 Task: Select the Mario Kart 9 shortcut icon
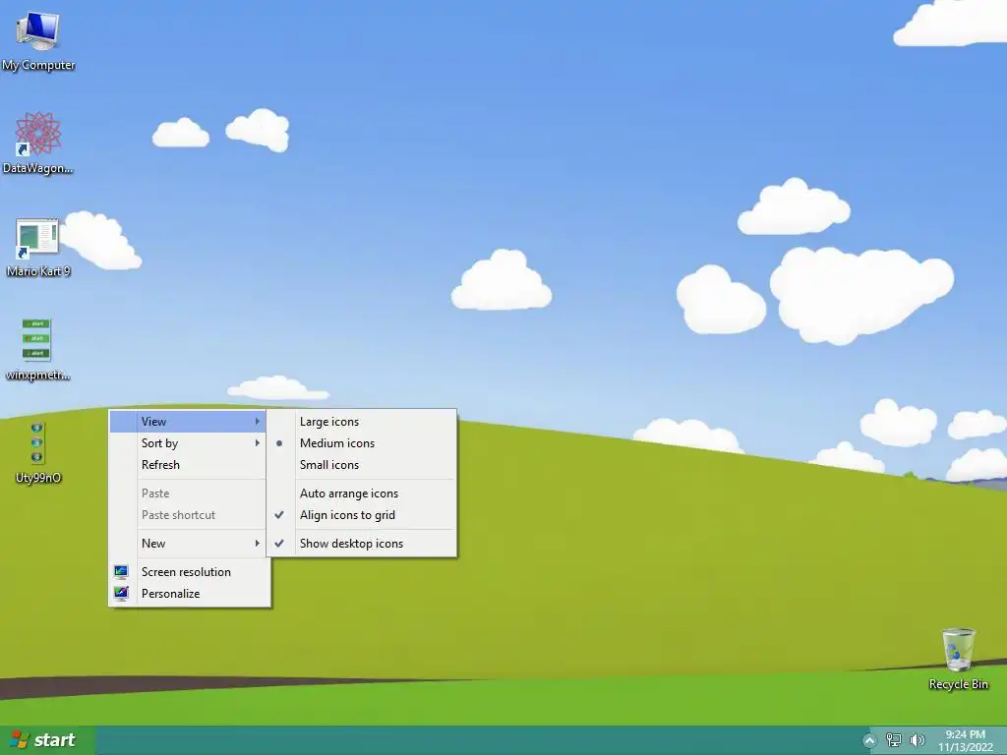coord(38,247)
